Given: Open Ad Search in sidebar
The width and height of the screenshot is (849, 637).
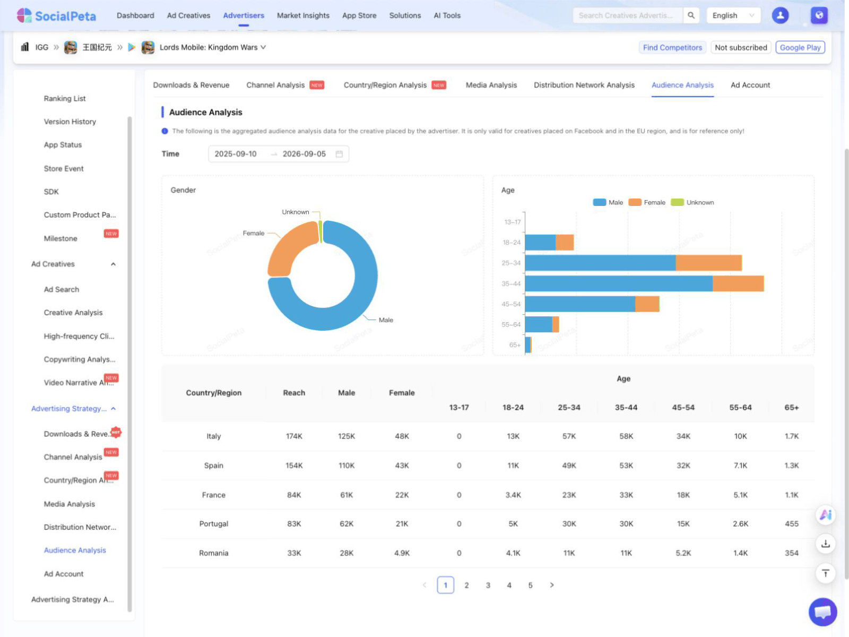Looking at the screenshot, I should [x=62, y=290].
